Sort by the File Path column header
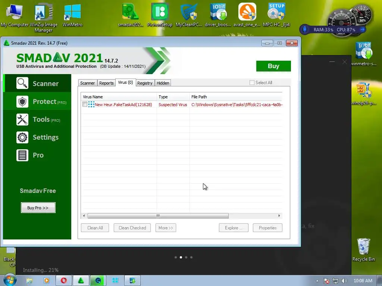The image size is (382, 286). (236, 97)
